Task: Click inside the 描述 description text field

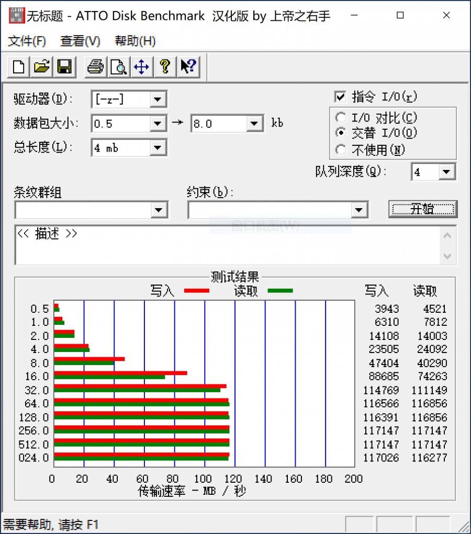Action: point(225,246)
